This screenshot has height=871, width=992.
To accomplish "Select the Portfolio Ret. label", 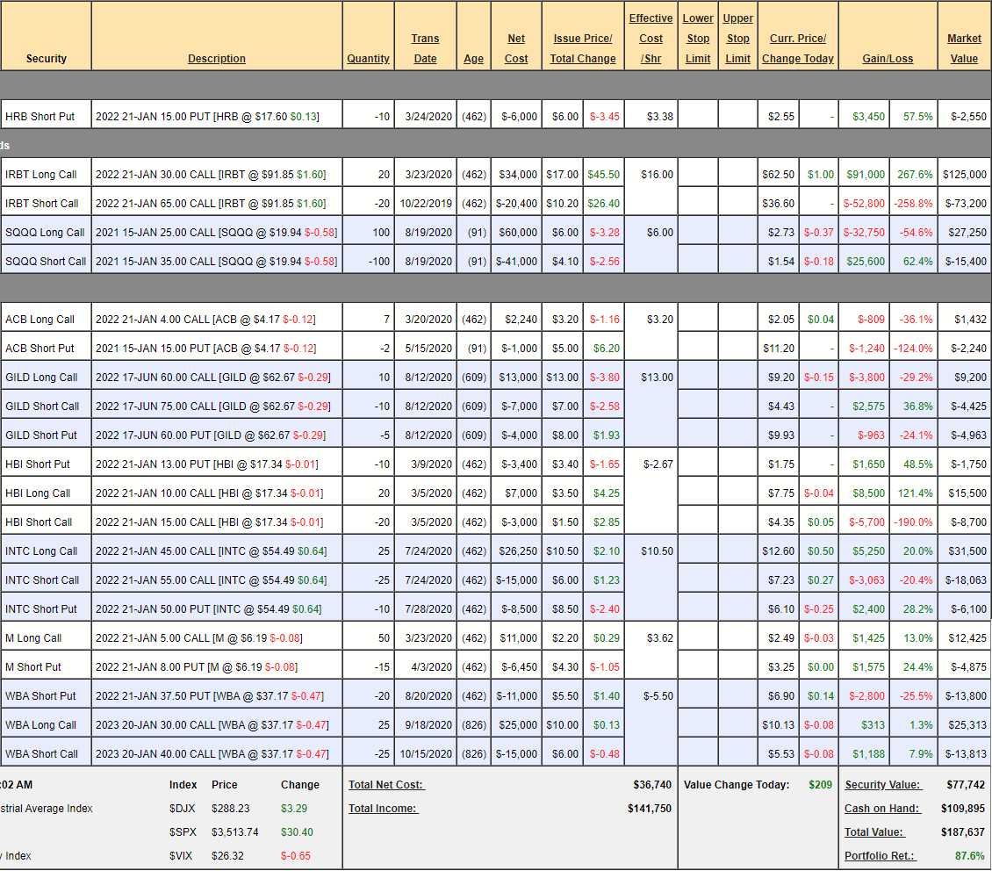I will pos(881,856).
